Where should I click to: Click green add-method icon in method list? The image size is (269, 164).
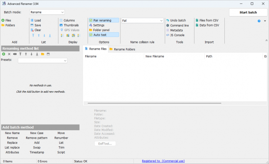point(4,54)
